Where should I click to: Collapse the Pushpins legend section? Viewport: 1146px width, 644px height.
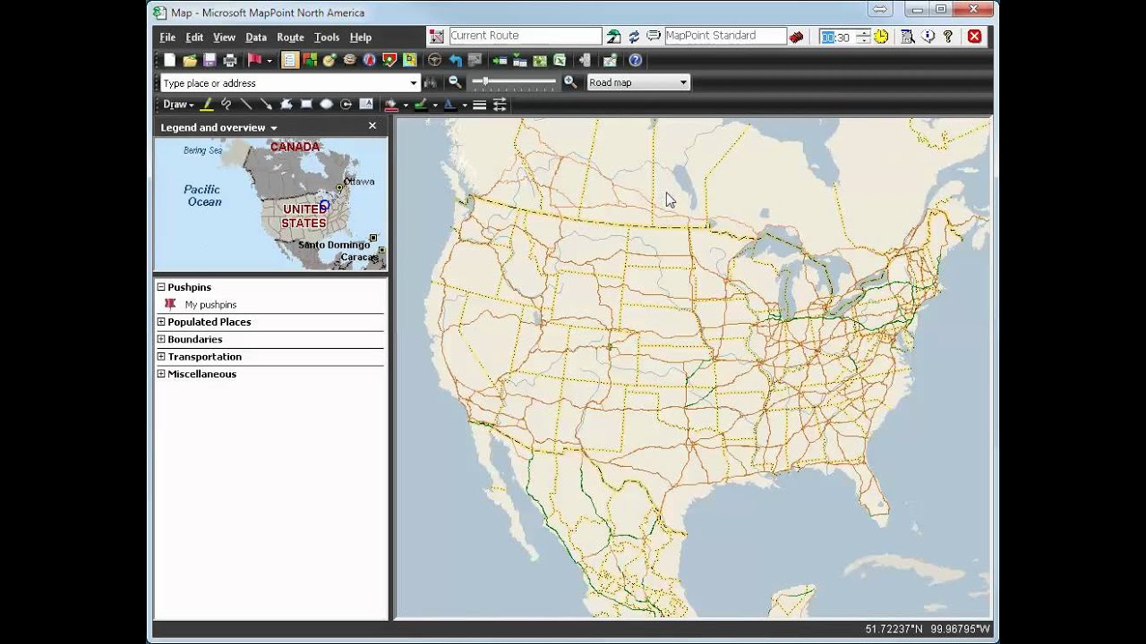(x=161, y=287)
